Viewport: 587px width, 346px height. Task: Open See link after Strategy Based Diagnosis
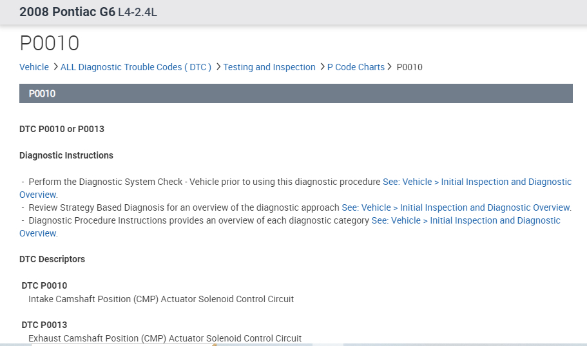(456, 207)
